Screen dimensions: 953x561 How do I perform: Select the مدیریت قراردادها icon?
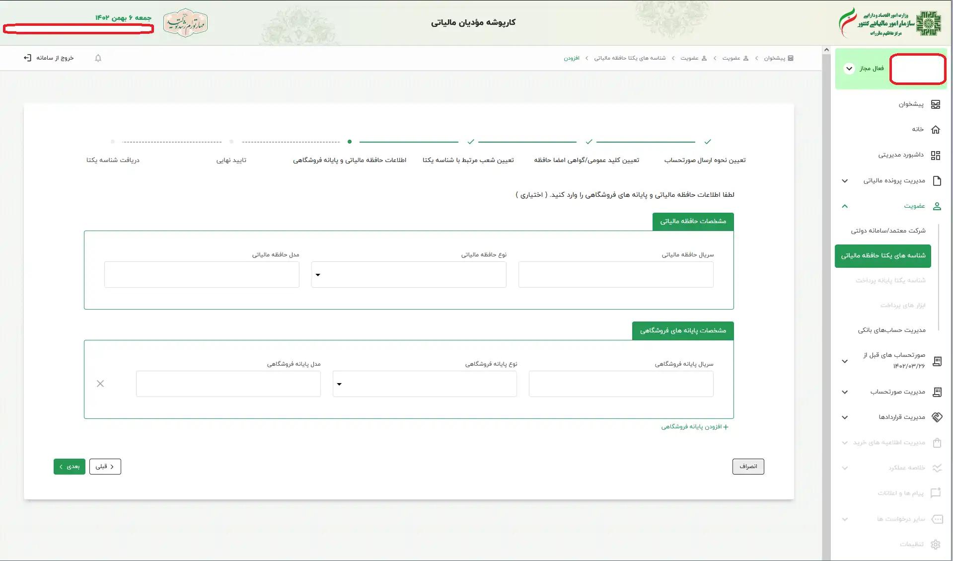coord(937,417)
